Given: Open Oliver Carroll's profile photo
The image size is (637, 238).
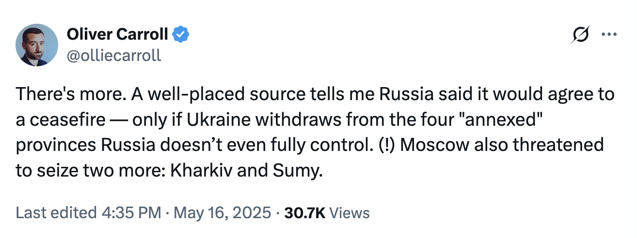Looking at the screenshot, I should point(38,45).
